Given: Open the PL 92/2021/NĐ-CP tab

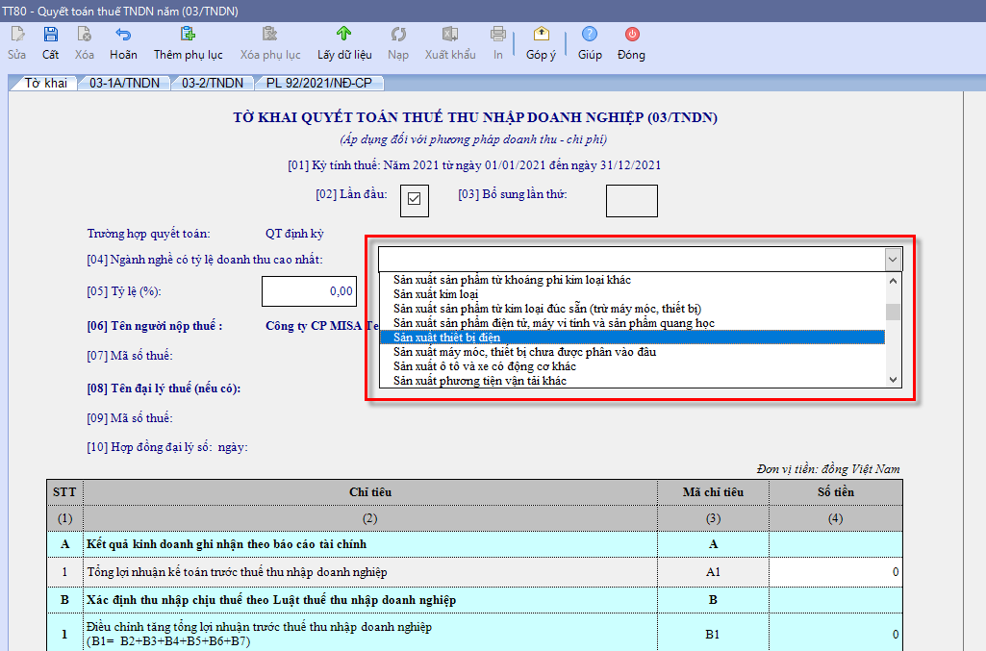Looking at the screenshot, I should coord(318,83).
